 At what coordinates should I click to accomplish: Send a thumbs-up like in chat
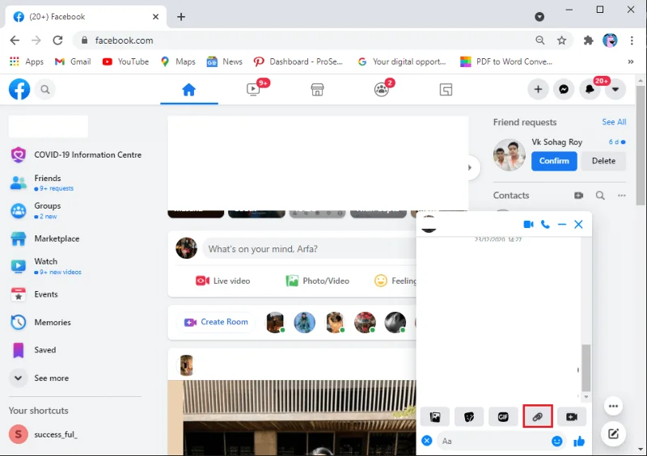pos(579,441)
